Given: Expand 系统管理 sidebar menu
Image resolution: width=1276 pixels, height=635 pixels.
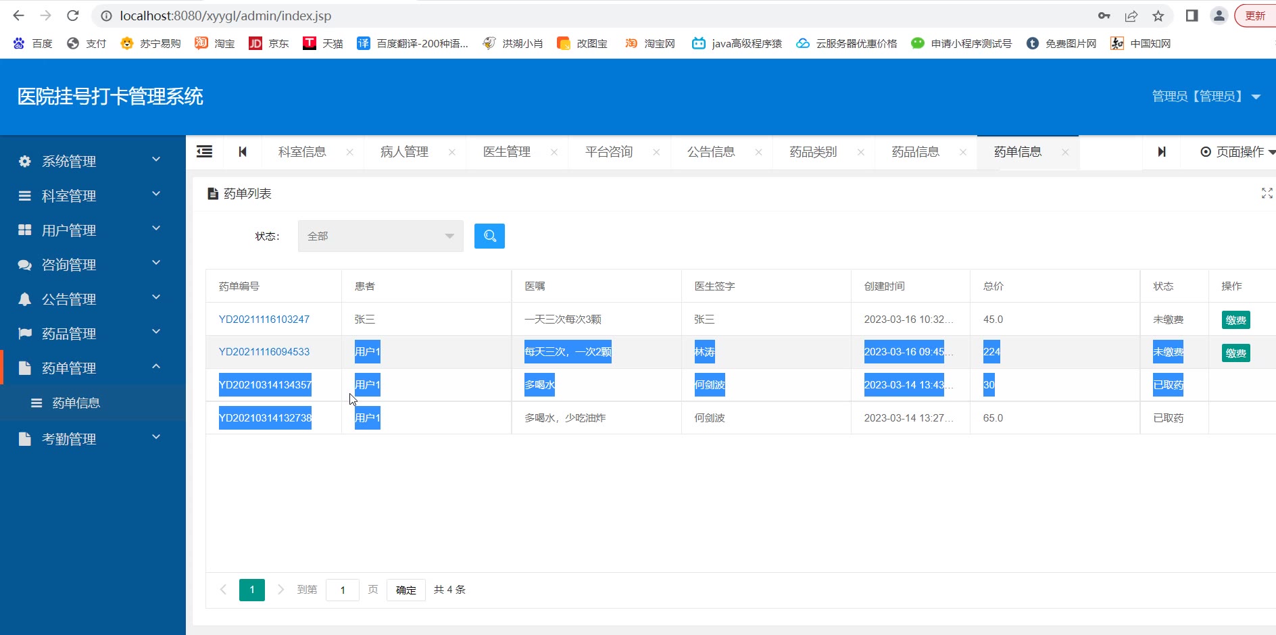Looking at the screenshot, I should click(93, 161).
